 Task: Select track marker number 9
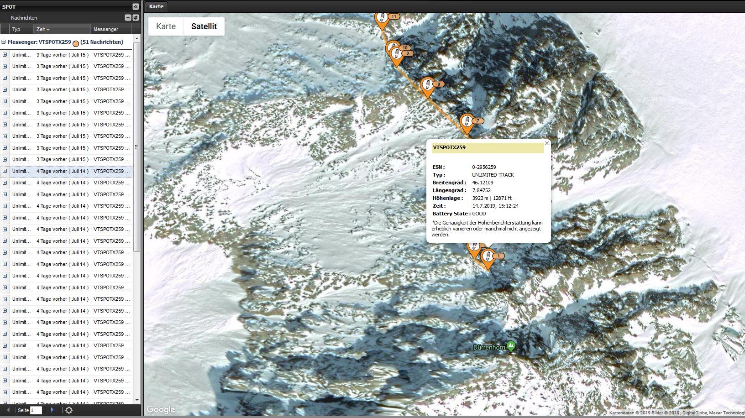(x=397, y=57)
